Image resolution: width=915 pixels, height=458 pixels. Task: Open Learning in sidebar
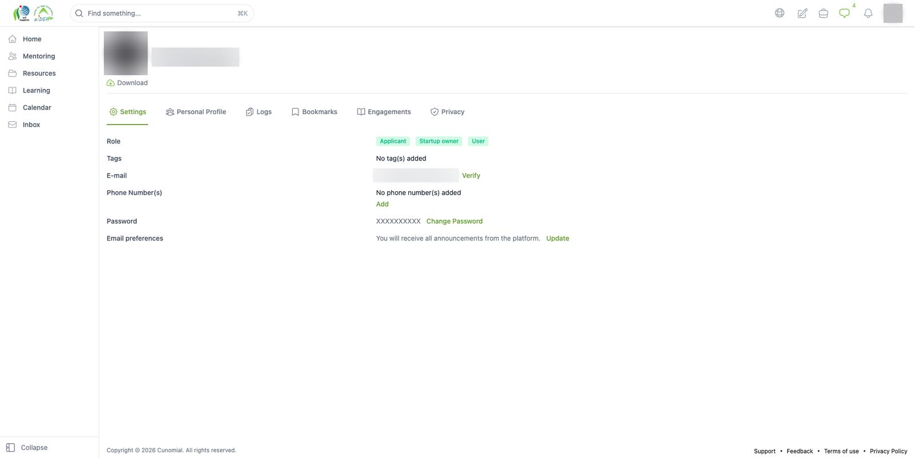click(37, 90)
